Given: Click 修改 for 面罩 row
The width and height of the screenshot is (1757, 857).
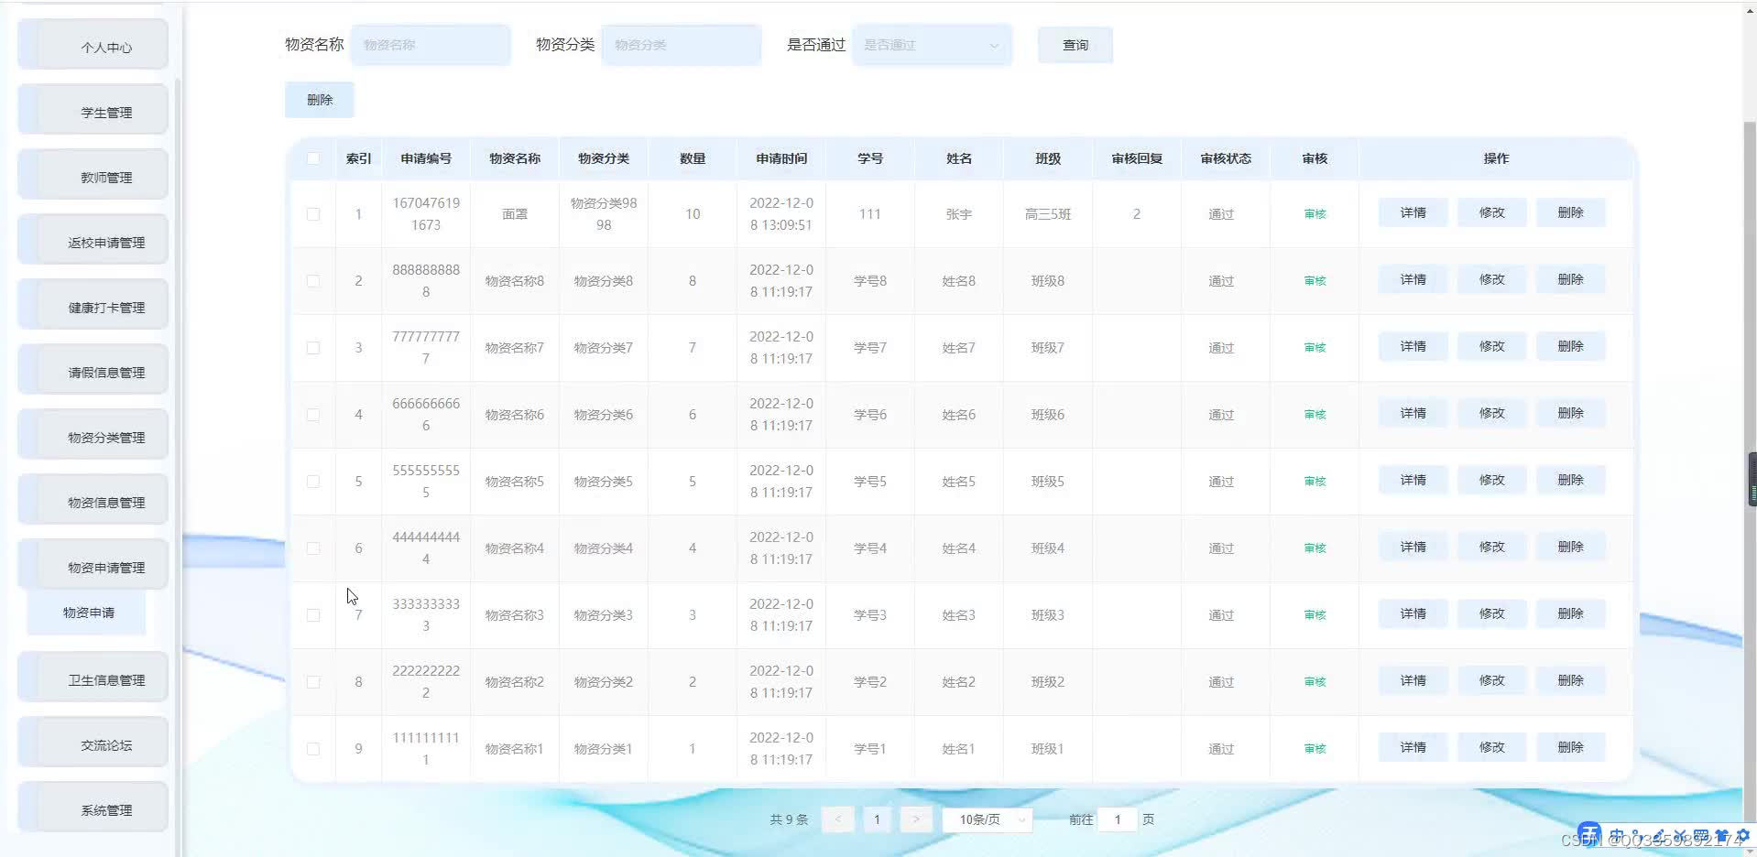Looking at the screenshot, I should click(x=1492, y=212).
